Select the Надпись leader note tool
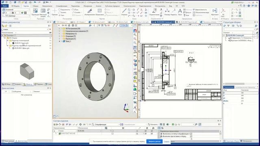The image size is (260, 146). [173, 12]
